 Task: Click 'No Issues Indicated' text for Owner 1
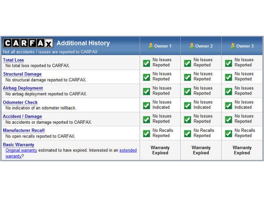(x=162, y=105)
